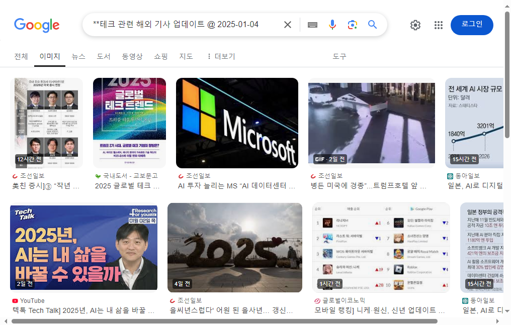
Task: Switch to the 쇼핑 tab
Action: [x=160, y=57]
